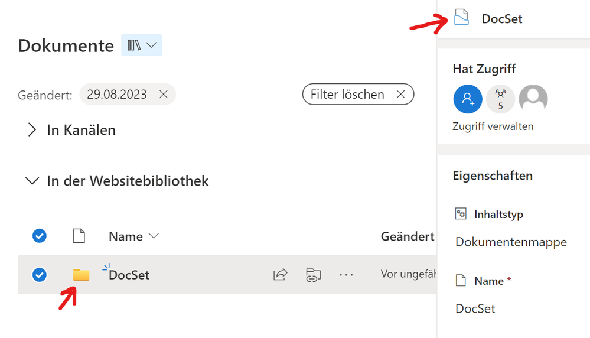Uncheck the DocSet row selection checkbox
Image resolution: width=590 pixels, height=338 pixels.
coord(40,275)
